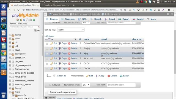The height and width of the screenshot is (99, 176).
Task: Expand the admin database tree node
Action: (x=10, y=35)
